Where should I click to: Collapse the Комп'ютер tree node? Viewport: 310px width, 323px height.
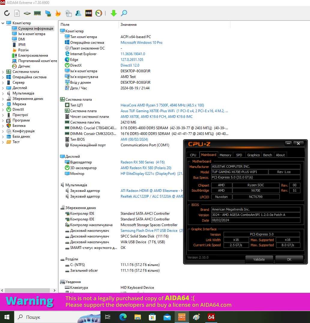(x=3, y=23)
